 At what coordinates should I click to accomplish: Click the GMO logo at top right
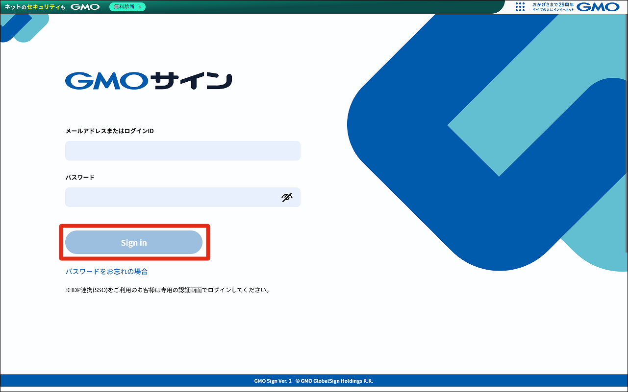pyautogui.click(x=598, y=7)
